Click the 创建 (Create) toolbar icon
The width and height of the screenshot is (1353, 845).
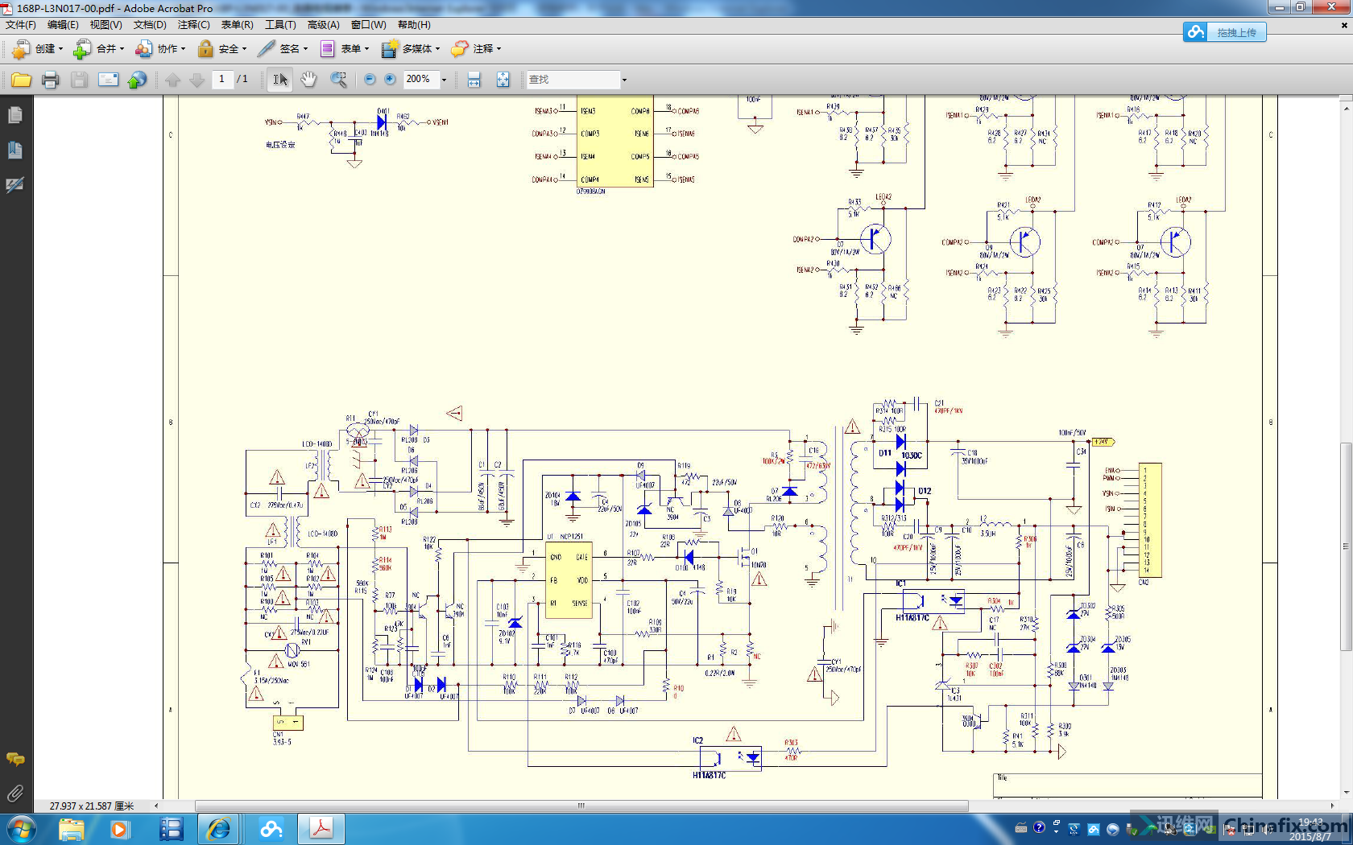(21, 49)
